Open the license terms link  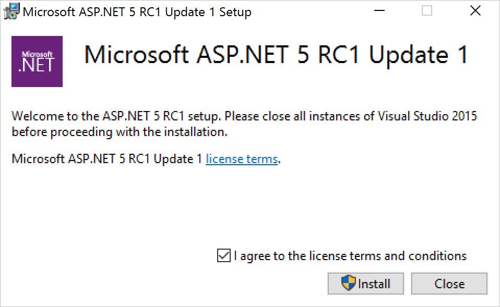[x=241, y=159]
